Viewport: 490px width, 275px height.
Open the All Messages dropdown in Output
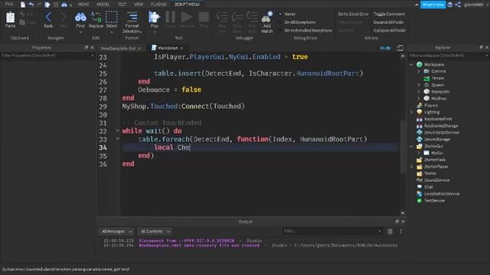coord(116,231)
